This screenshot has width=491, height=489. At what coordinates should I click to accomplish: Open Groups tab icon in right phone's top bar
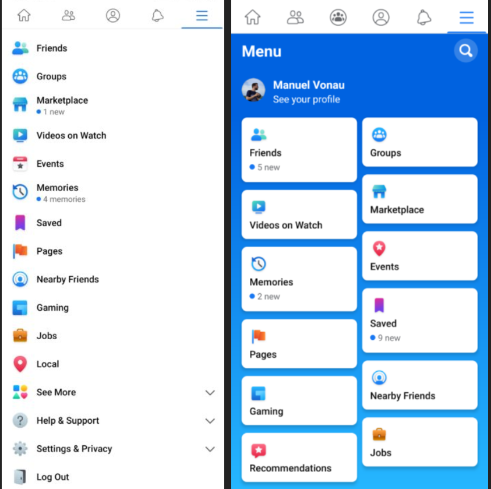(x=338, y=17)
